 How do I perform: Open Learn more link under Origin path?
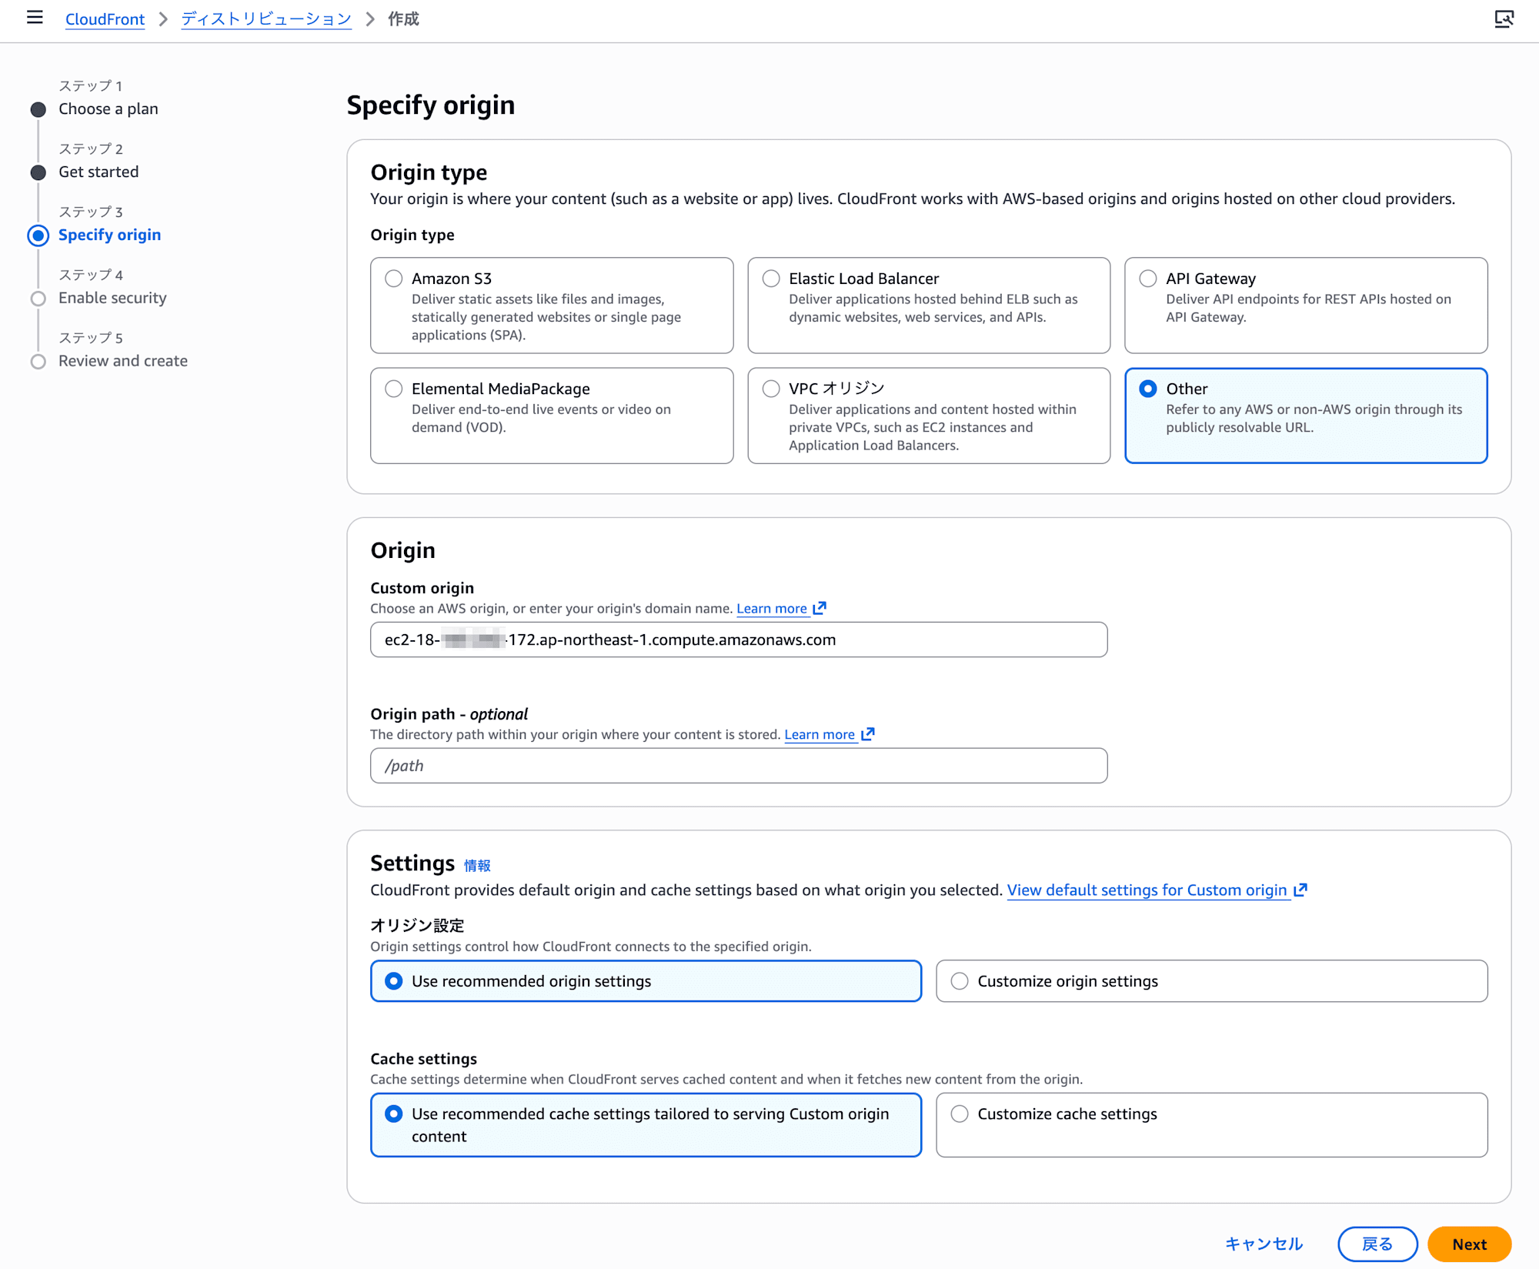[x=820, y=735]
